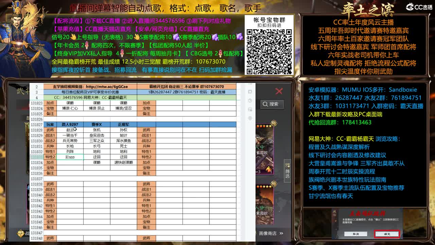Click the active cell containing li'ren
The height and width of the screenshot is (245, 435).
tap(70, 157)
